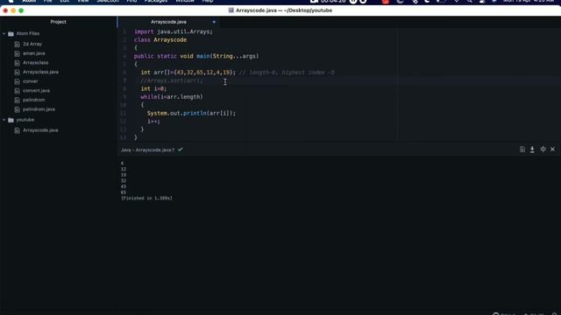
Task: Click the output value '32'
Action: coord(124,181)
